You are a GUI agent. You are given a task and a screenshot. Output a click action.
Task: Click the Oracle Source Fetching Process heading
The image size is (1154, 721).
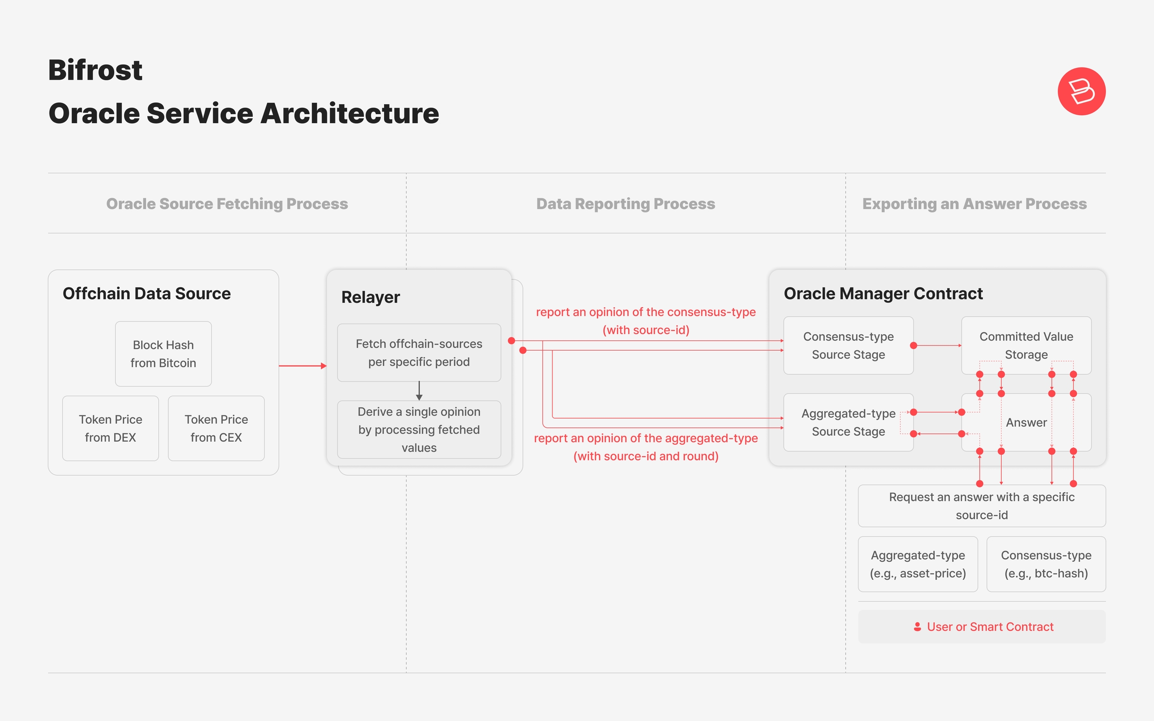tap(227, 204)
